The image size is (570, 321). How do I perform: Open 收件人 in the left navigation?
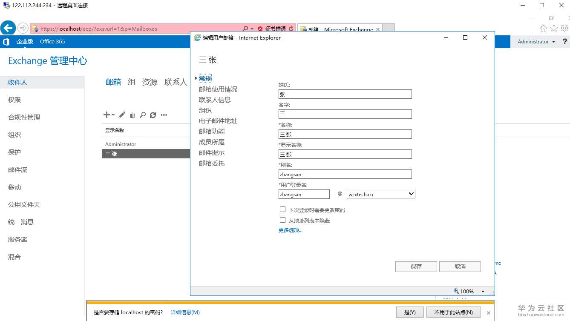pos(42,82)
